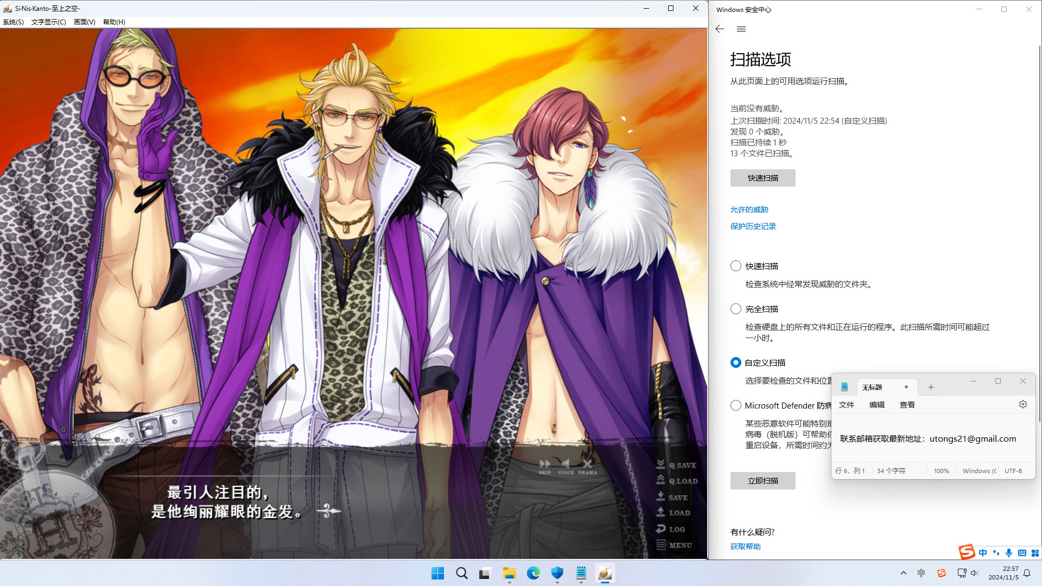Viewport: 1042px width, 586px height.
Task: Open Notepad 编辑 menu
Action: (x=876, y=405)
